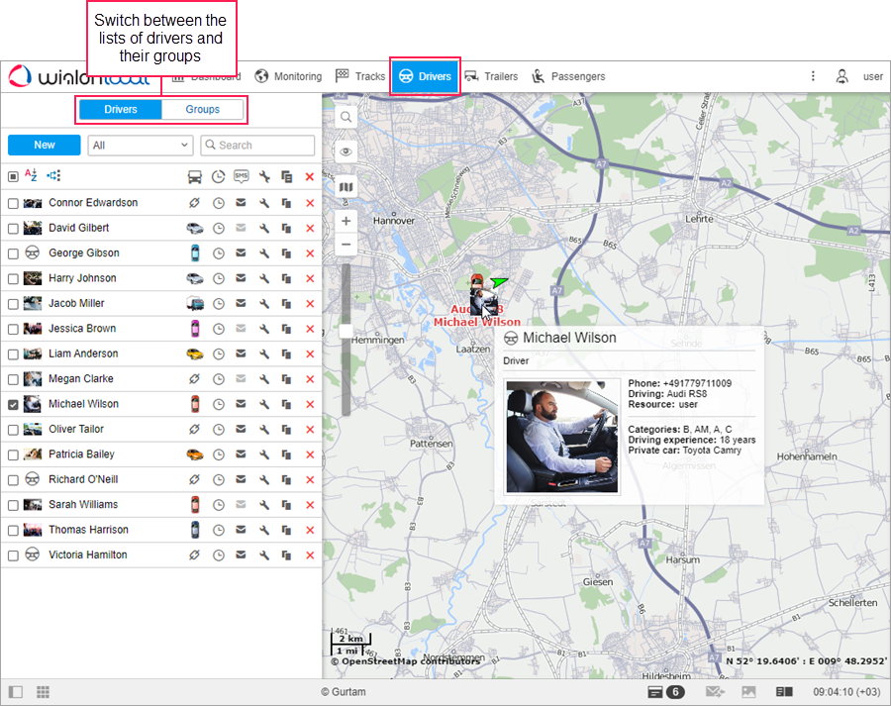The height and width of the screenshot is (706, 891).
Task: Send message to Victoria Hamilton
Action: click(241, 555)
